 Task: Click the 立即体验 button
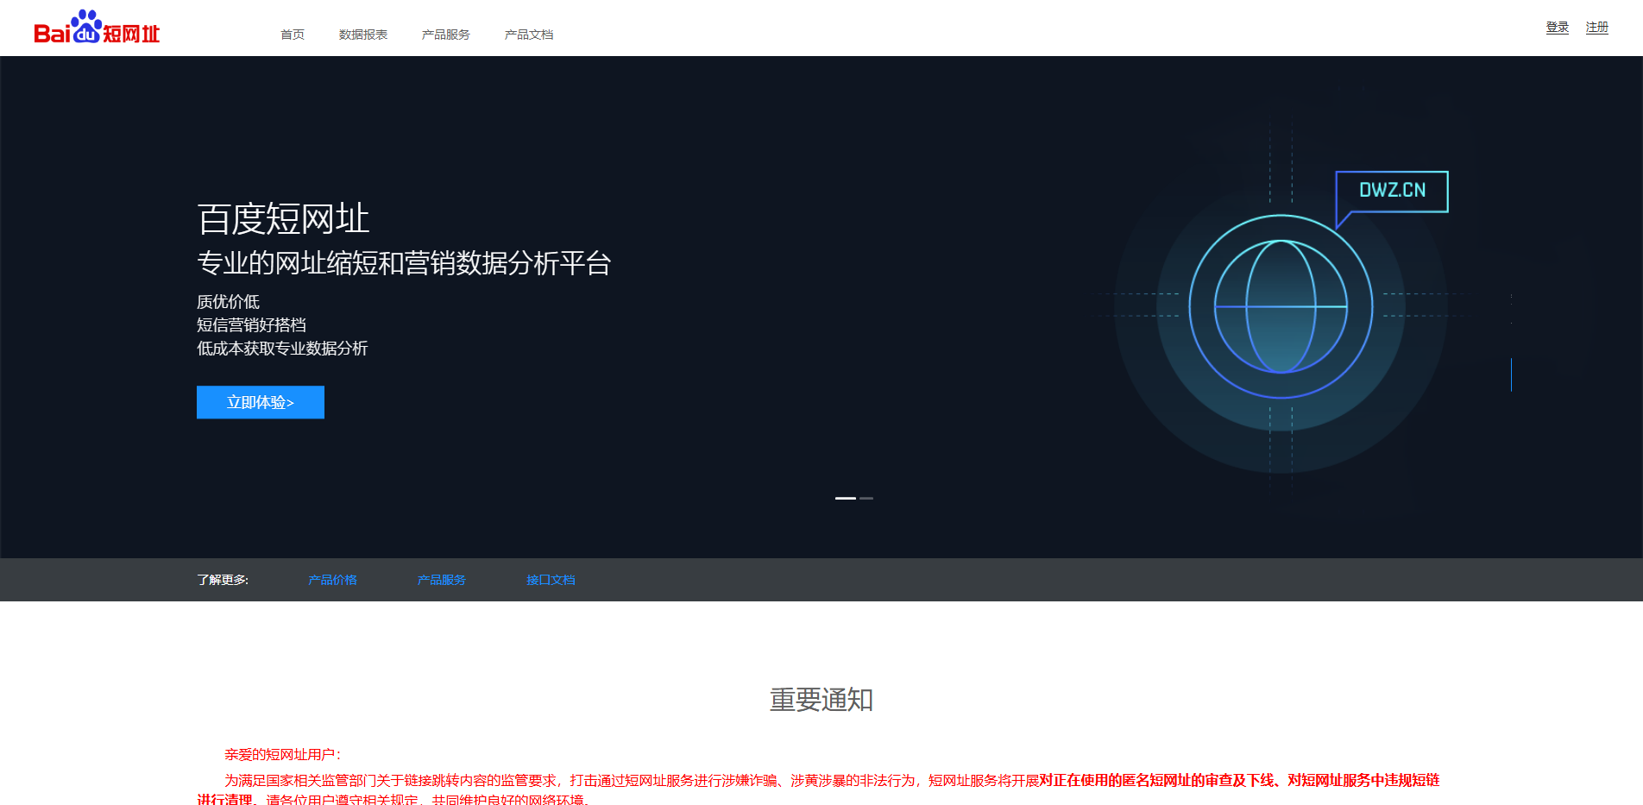260,402
